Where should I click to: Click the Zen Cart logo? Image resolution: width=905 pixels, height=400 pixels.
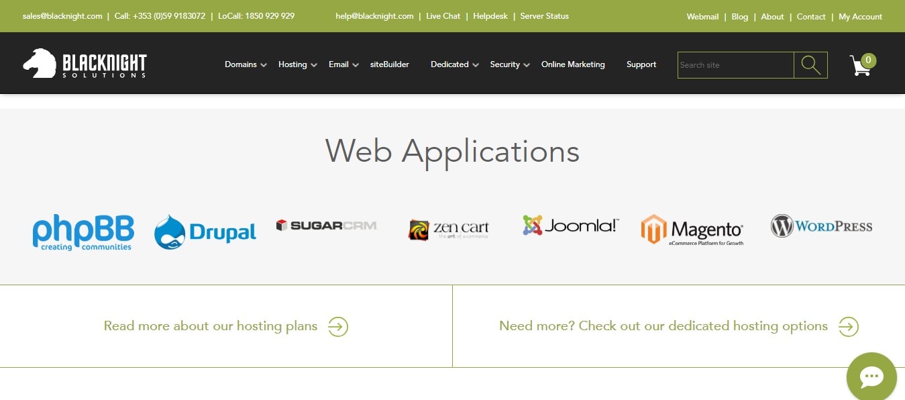click(x=449, y=230)
